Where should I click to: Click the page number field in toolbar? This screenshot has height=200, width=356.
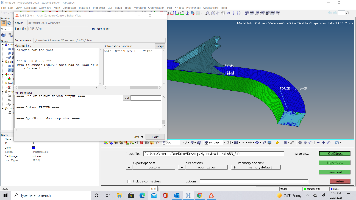point(341,13)
